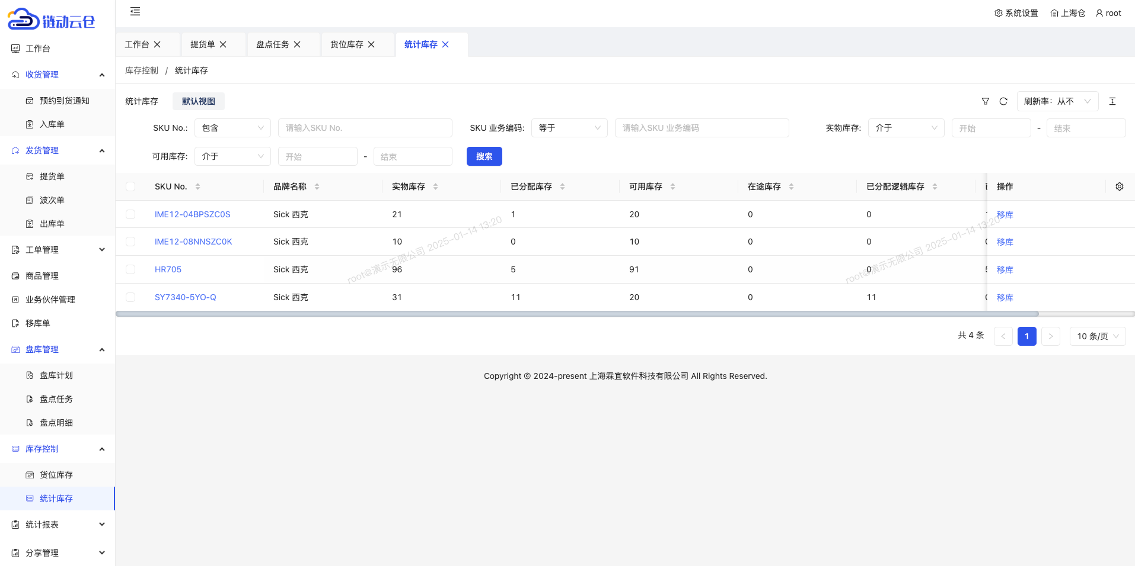Close the 货位库存 tab
This screenshot has width=1135, height=566.
tap(371, 44)
